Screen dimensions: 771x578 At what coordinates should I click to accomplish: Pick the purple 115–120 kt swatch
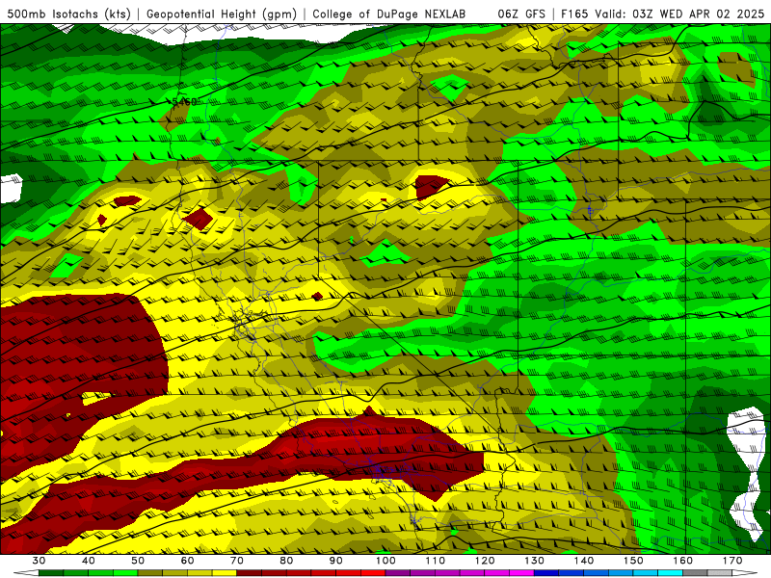472,573
